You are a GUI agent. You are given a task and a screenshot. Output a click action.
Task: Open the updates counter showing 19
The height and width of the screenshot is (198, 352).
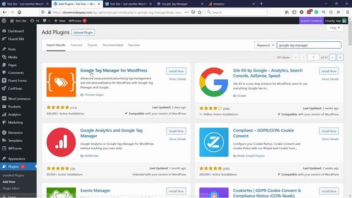(35, 21)
